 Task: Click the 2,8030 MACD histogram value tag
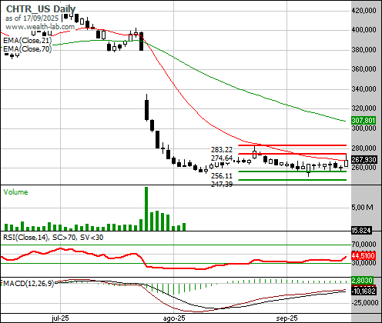pos(362,281)
